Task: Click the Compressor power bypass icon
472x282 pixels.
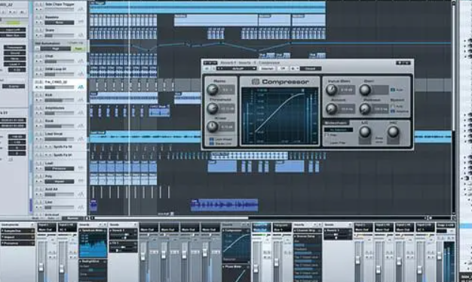Action: pos(207,68)
